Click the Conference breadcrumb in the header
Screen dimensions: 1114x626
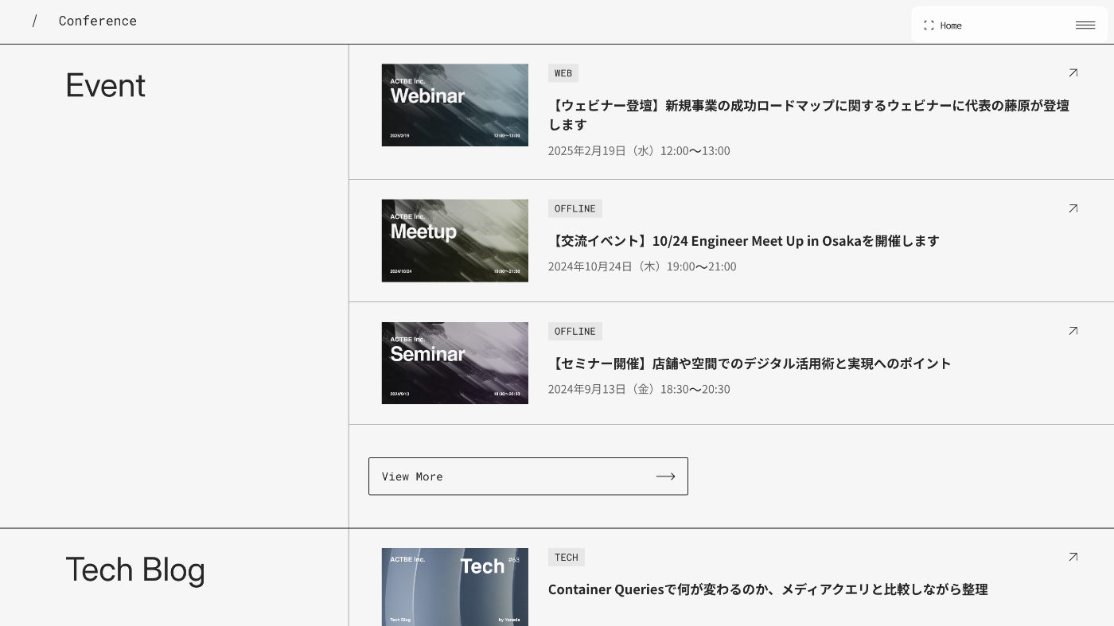click(98, 21)
